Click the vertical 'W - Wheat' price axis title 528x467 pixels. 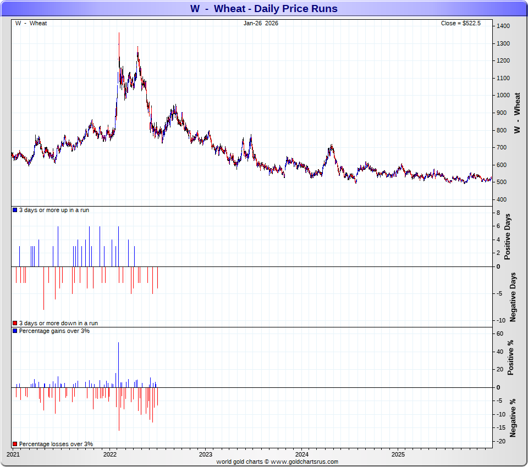click(517, 113)
